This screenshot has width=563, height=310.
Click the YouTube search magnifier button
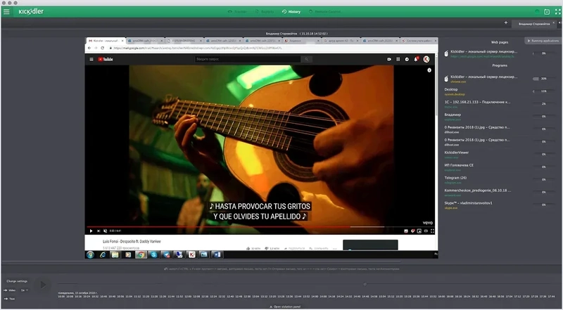(306, 59)
